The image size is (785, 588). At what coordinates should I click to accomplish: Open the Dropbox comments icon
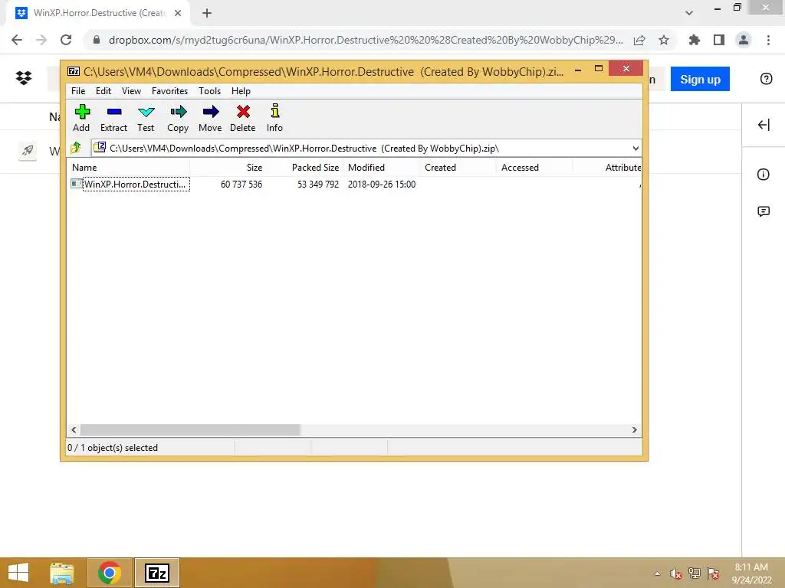point(764,211)
